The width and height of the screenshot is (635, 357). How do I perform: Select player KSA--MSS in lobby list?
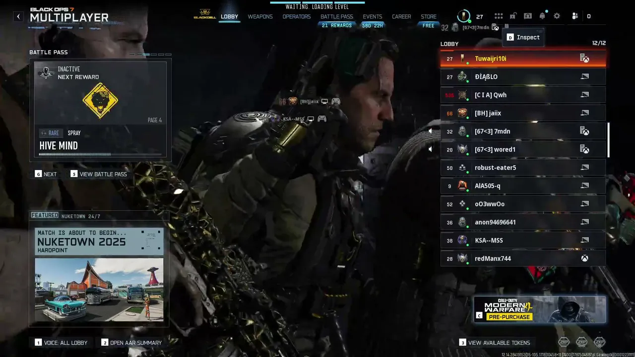click(523, 240)
